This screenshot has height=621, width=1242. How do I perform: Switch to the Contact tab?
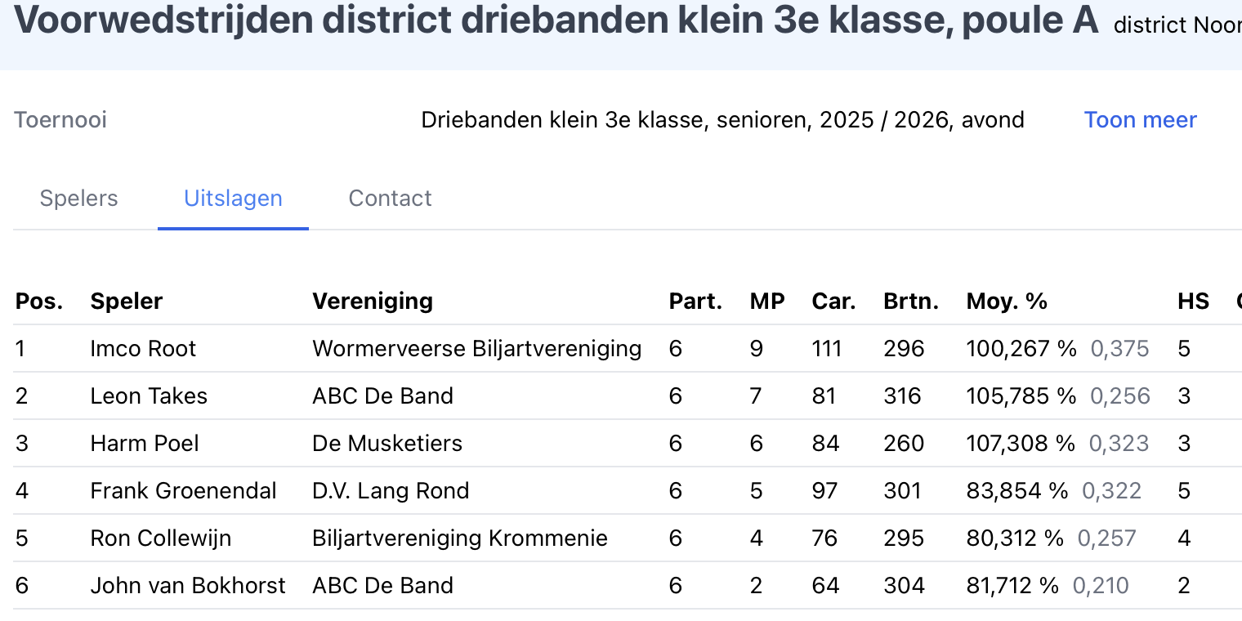pyautogui.click(x=390, y=199)
